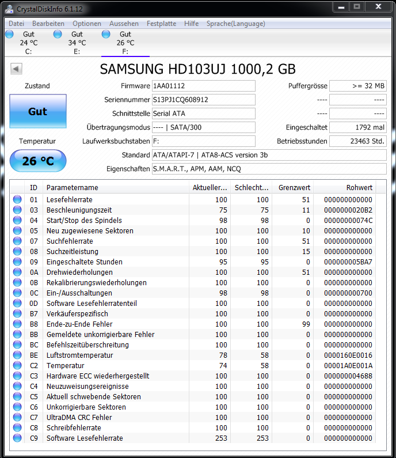Click status orb for Eingeschaltete Stunden row

click(x=17, y=262)
